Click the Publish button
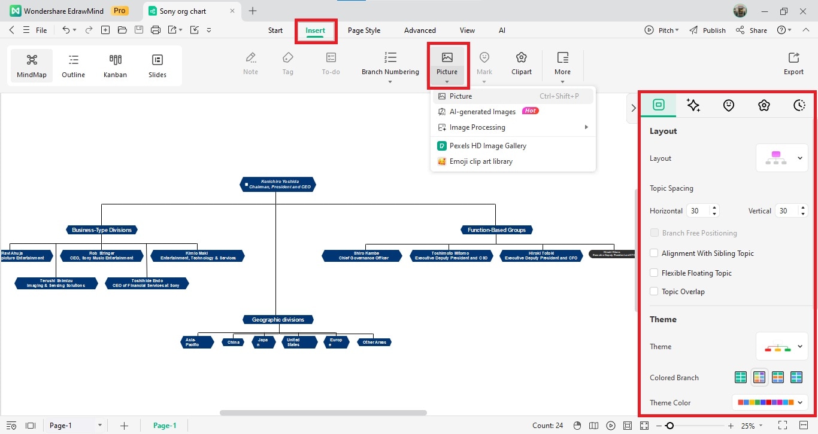The image size is (818, 434). 708,30
